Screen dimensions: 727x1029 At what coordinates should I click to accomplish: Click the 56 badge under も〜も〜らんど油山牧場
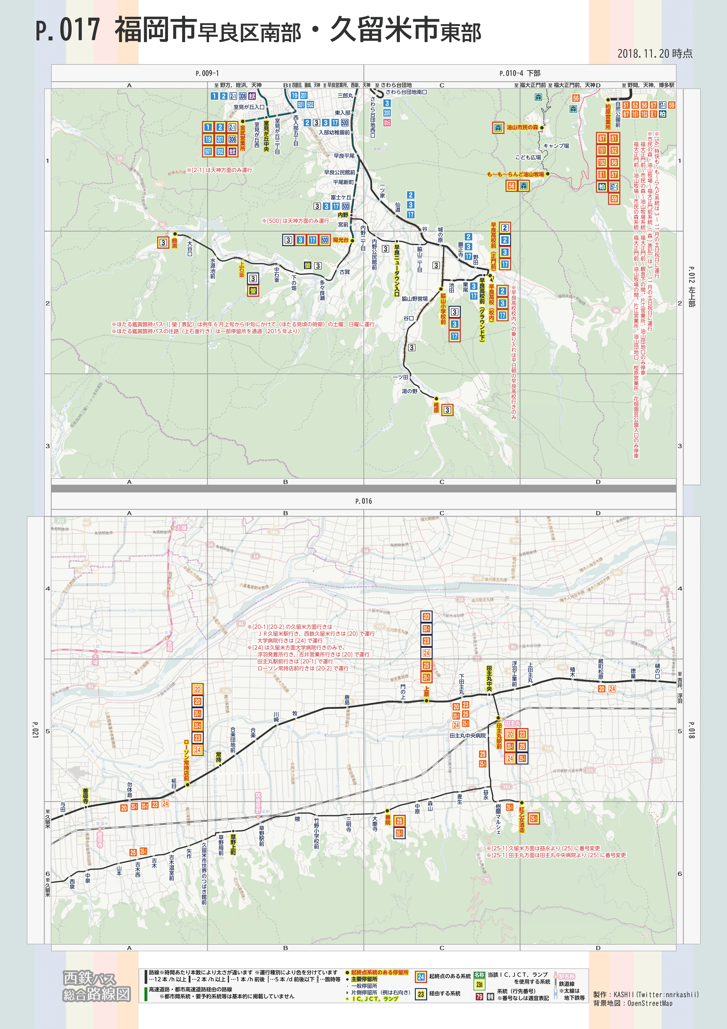[511, 185]
